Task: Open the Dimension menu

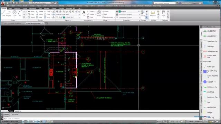Action: tap(53, 6)
